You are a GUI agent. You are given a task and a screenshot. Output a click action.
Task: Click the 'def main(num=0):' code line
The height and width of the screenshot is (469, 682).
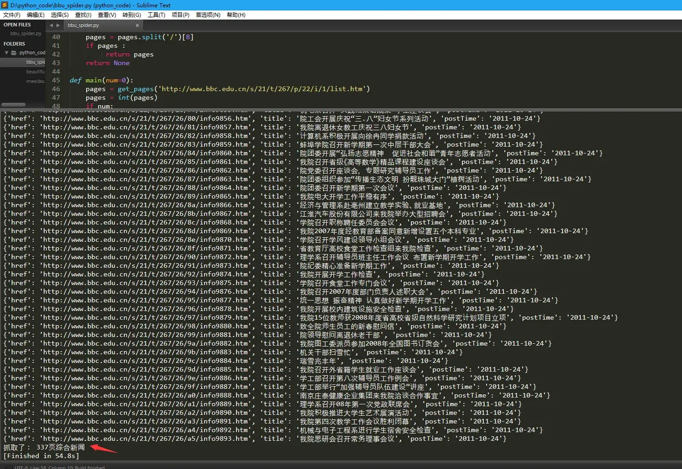(101, 80)
